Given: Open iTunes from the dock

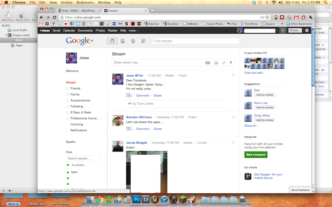Looking at the screenshot, I should [164, 199].
